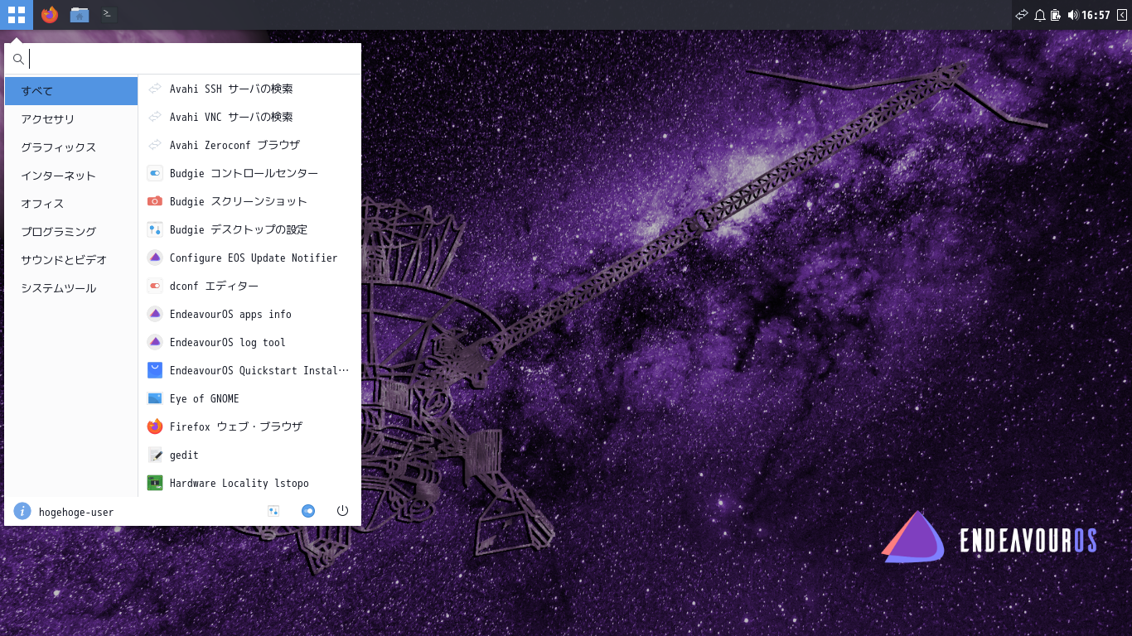This screenshot has height=636, width=1132.
Task: Click the 'Avahi Zeroconf ブラウザ' label
Action: (235, 145)
